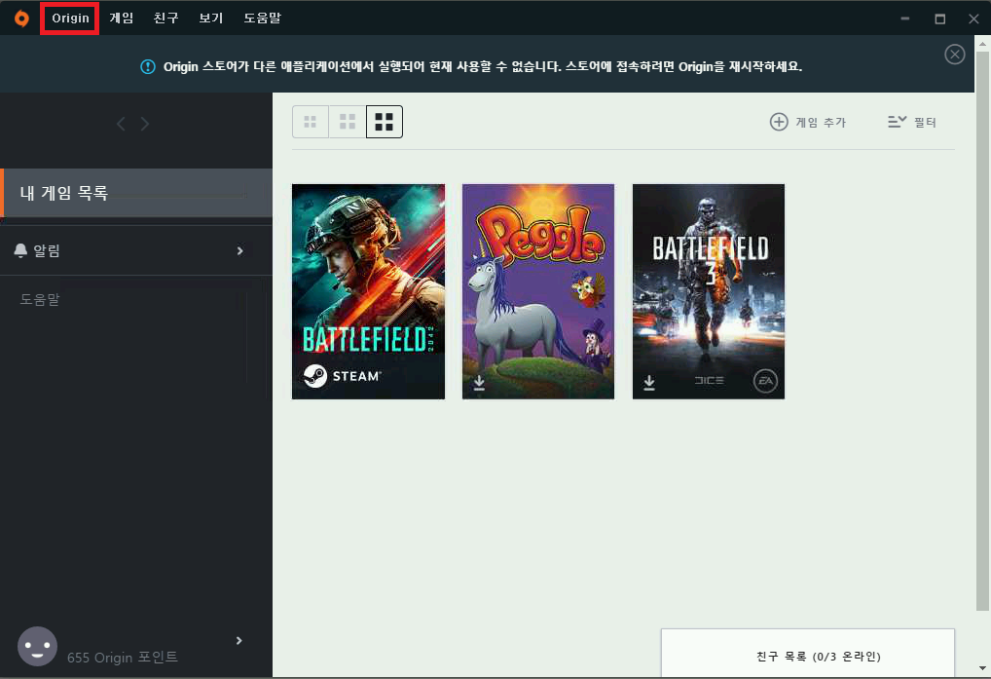Open the 친구 menu
This screenshot has height=679, width=991.
coord(166,19)
